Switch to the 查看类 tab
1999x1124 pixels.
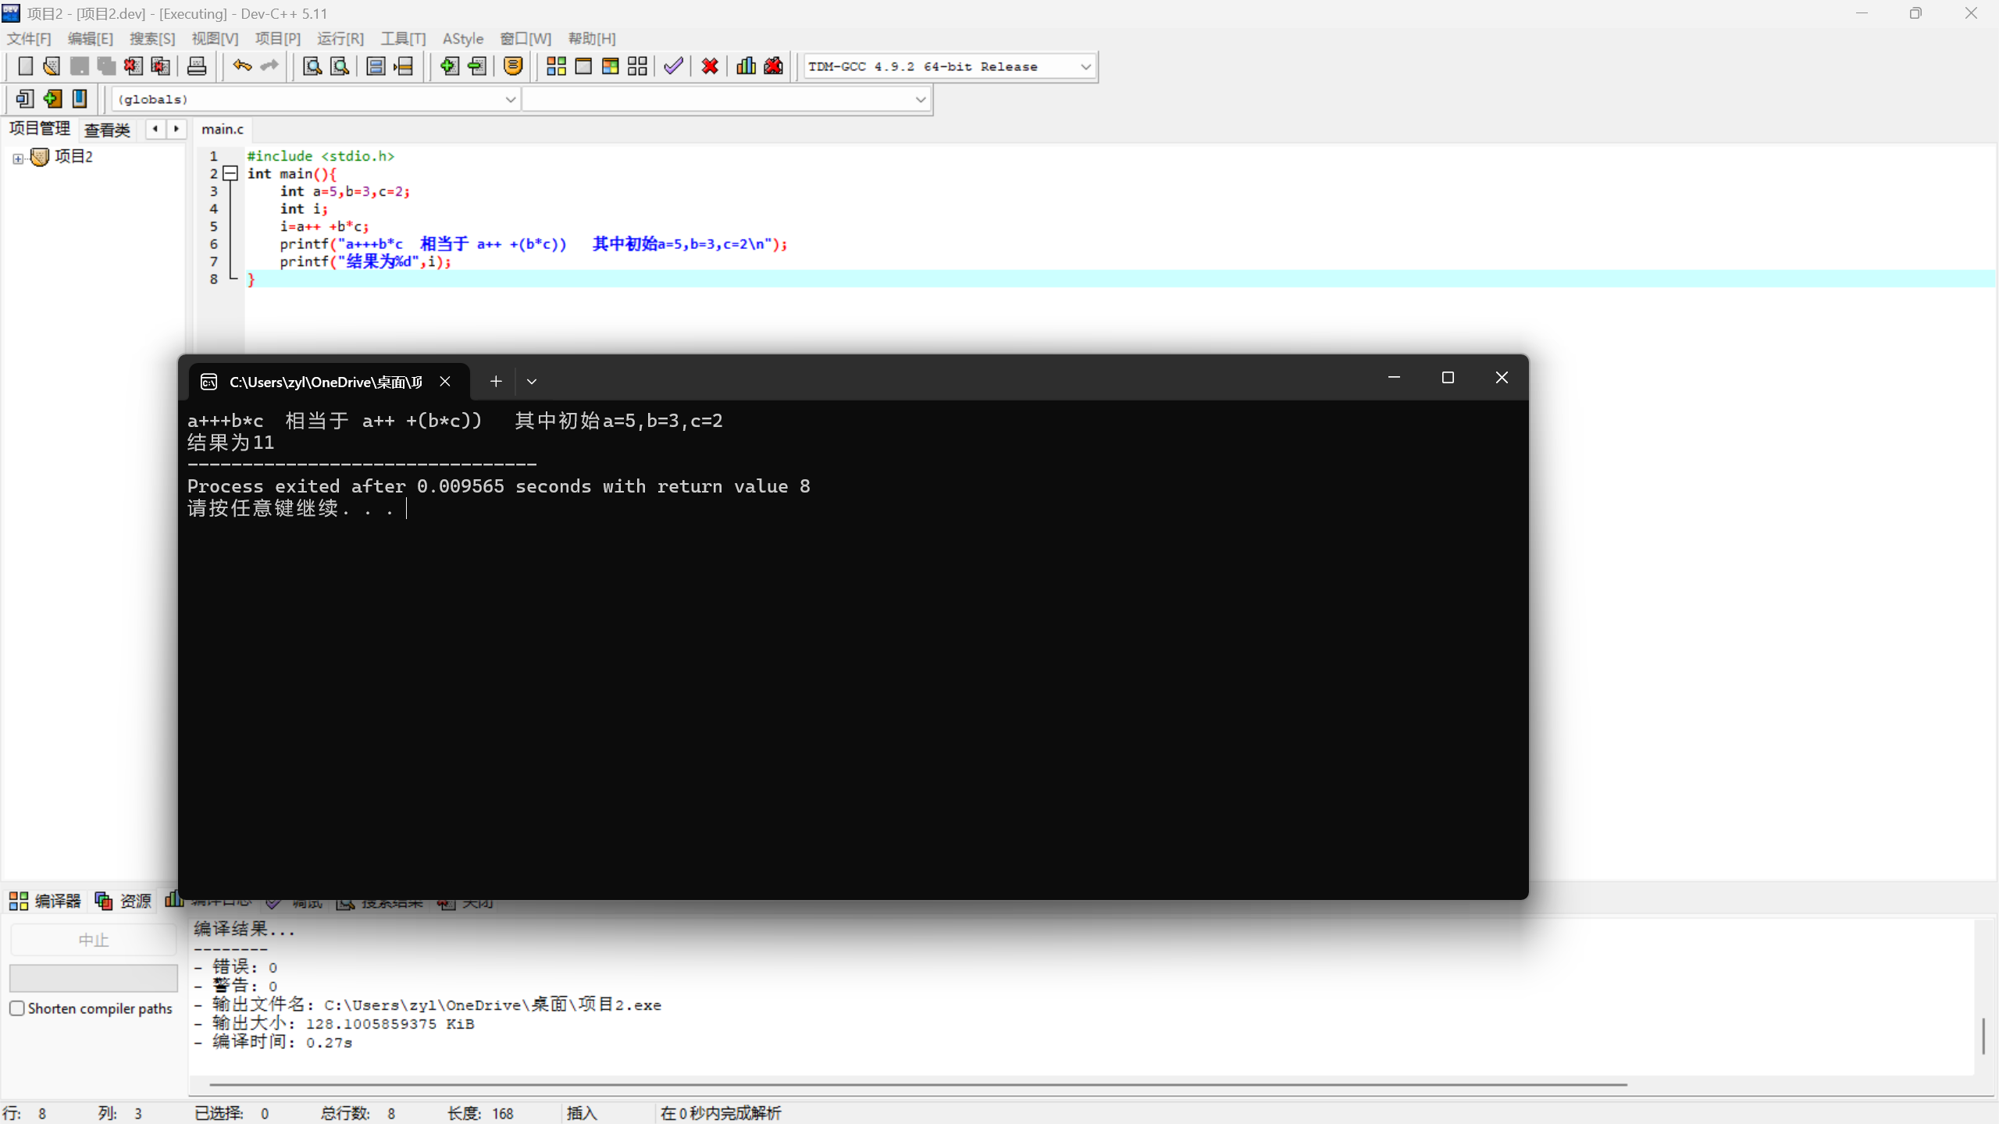(107, 130)
